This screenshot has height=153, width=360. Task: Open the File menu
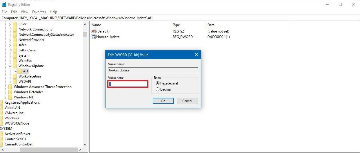pyautogui.click(x=4, y=12)
